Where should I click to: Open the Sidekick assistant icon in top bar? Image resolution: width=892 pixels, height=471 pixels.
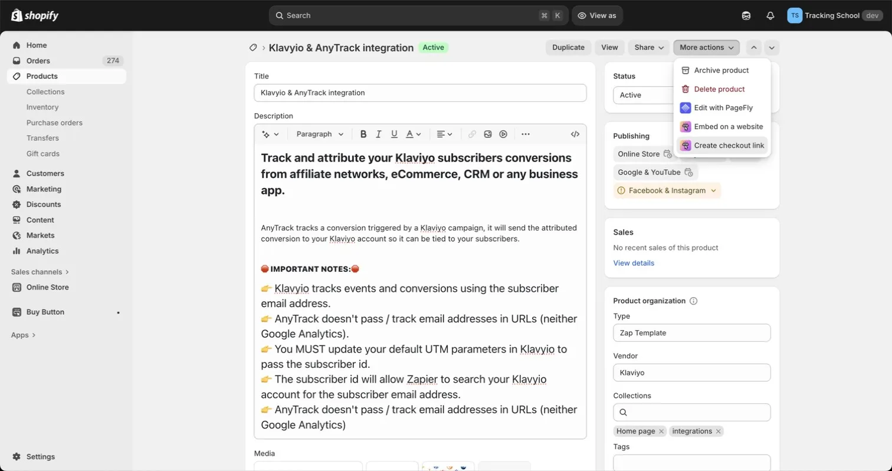[x=746, y=15]
